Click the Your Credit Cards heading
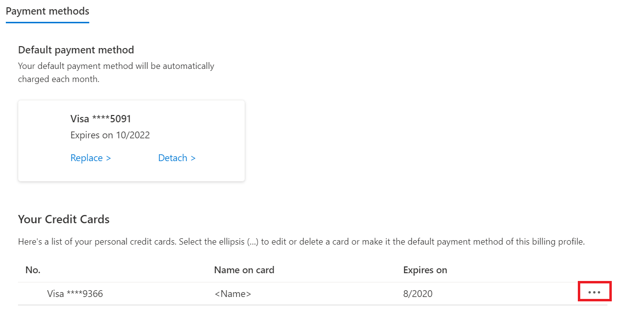 click(64, 219)
